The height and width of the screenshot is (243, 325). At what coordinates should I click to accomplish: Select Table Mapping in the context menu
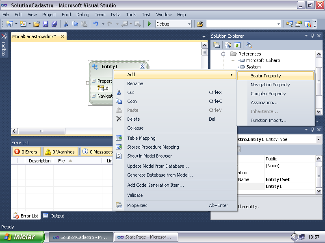175,138
